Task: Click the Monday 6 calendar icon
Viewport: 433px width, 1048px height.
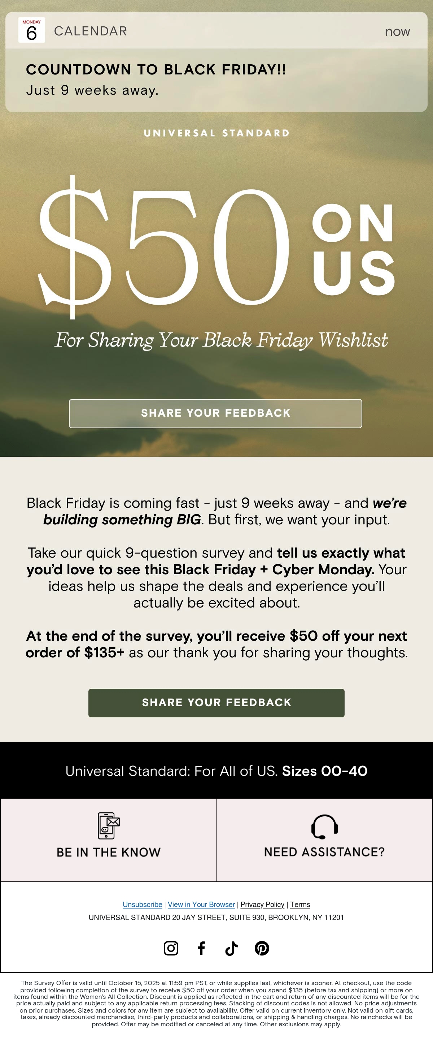Action: (x=32, y=30)
